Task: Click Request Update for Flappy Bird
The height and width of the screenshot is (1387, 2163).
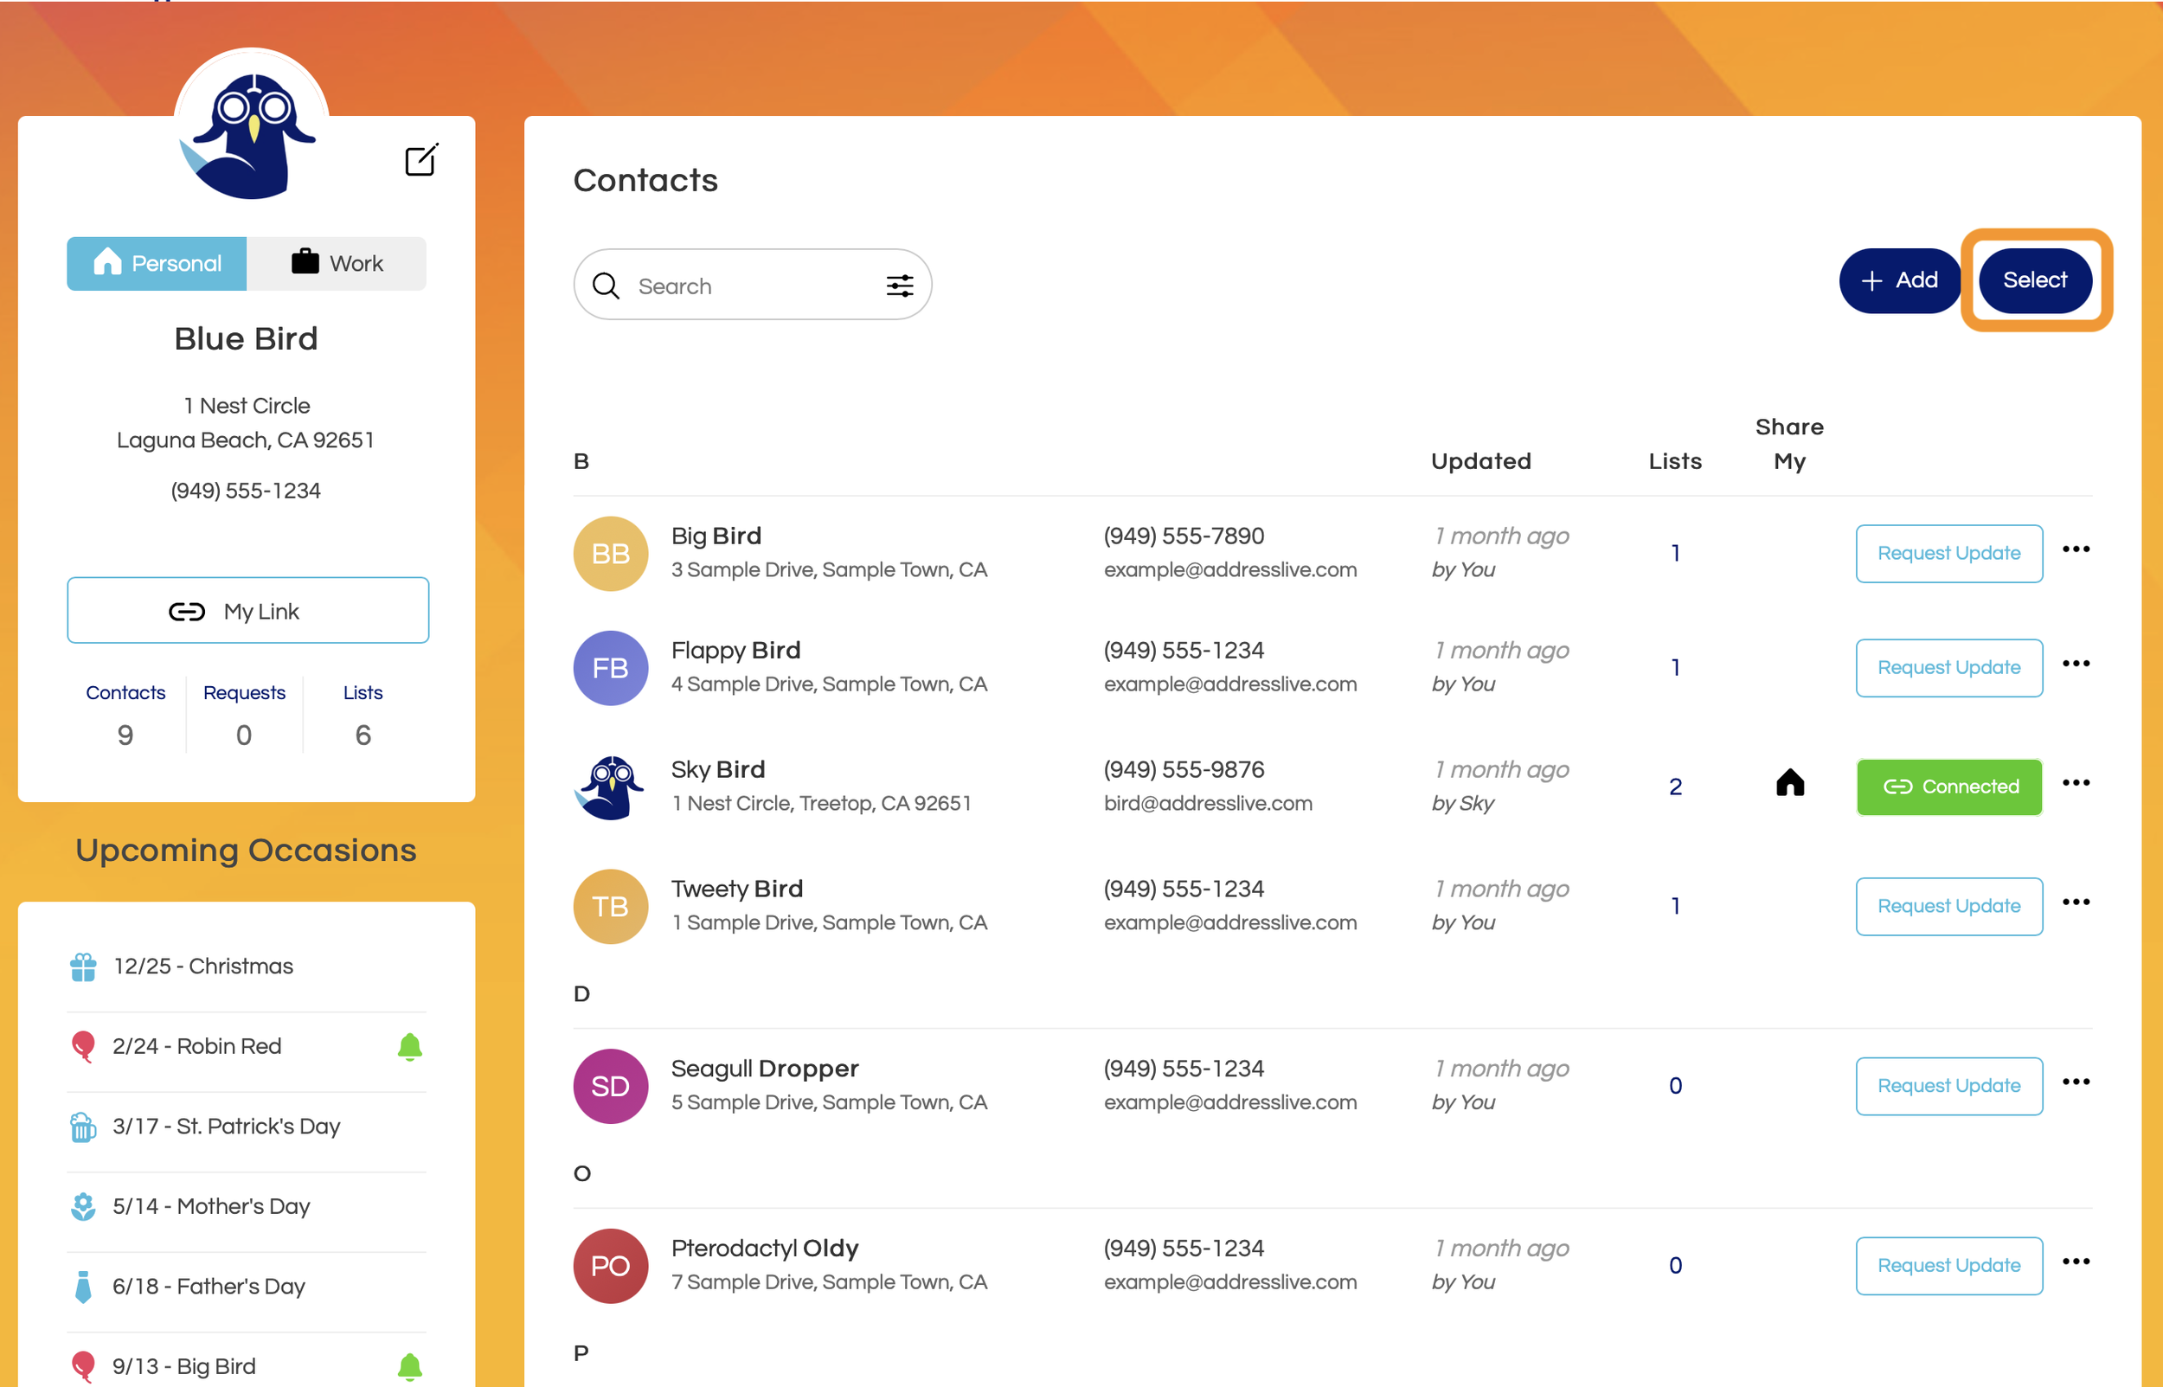Action: click(x=1948, y=667)
